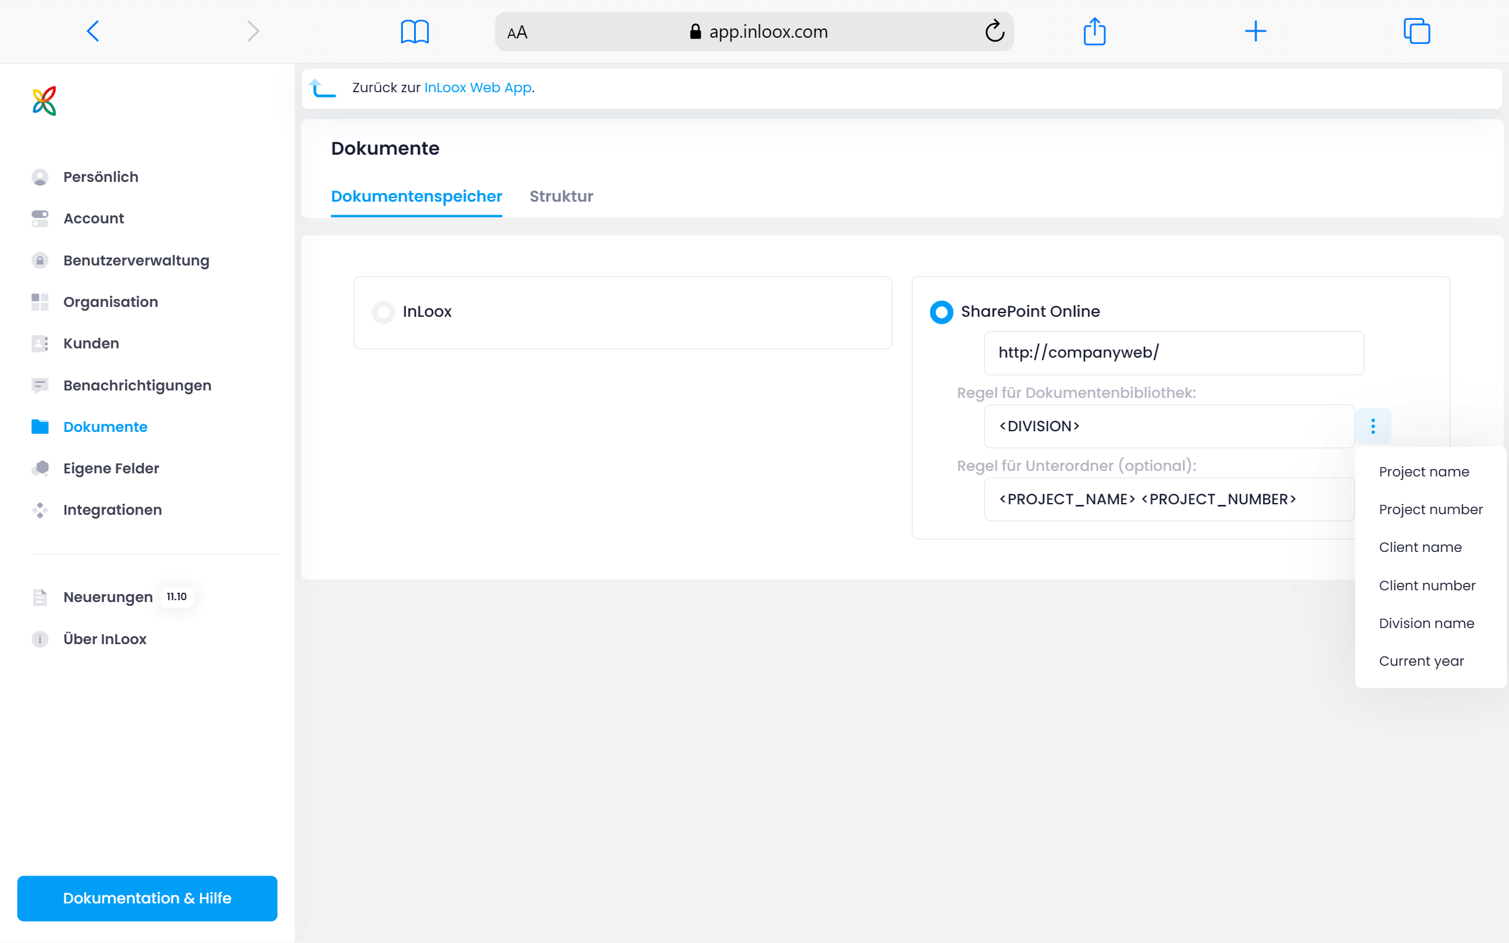Image resolution: width=1509 pixels, height=943 pixels.
Task: Click the Dokumentation & Hilfe button
Action: [x=147, y=898]
